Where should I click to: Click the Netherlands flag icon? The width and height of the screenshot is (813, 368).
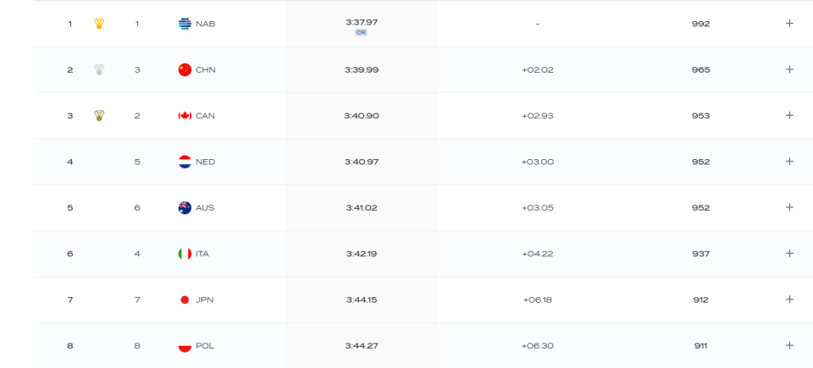185,162
